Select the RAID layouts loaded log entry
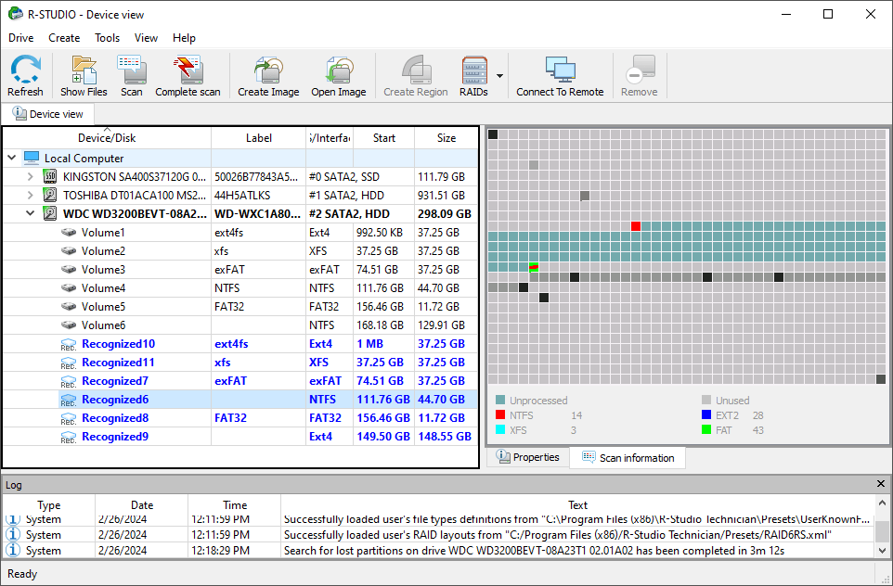This screenshot has height=586, width=893. [x=438, y=535]
